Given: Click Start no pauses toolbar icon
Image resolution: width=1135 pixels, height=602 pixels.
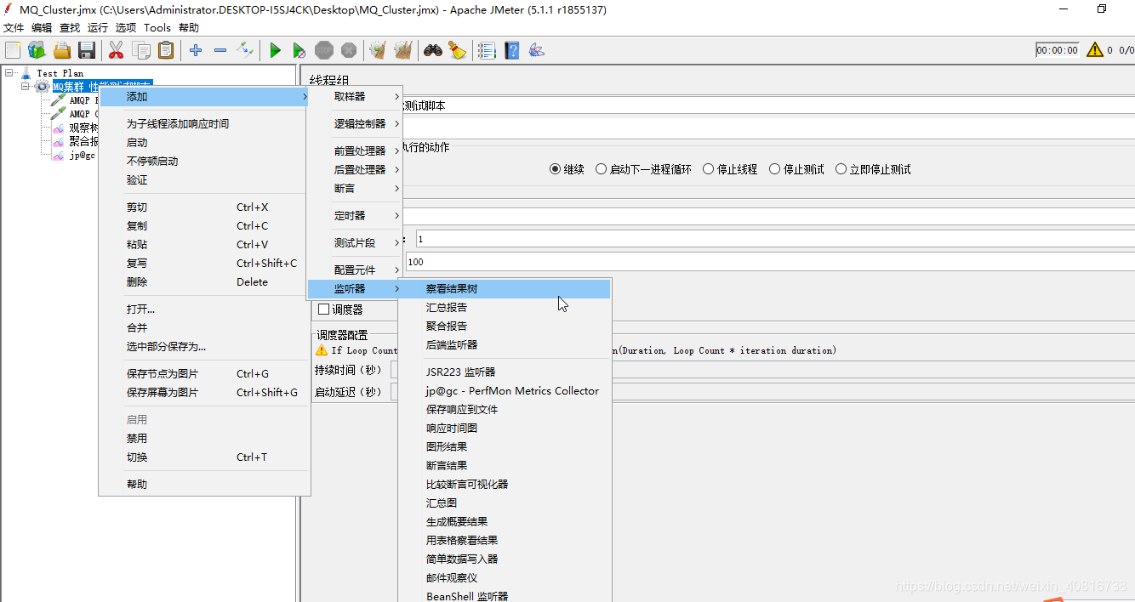Looking at the screenshot, I should click(x=299, y=50).
